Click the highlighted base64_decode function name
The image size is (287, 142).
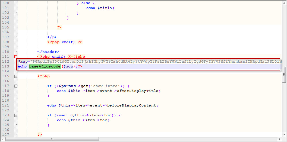tap(45, 66)
